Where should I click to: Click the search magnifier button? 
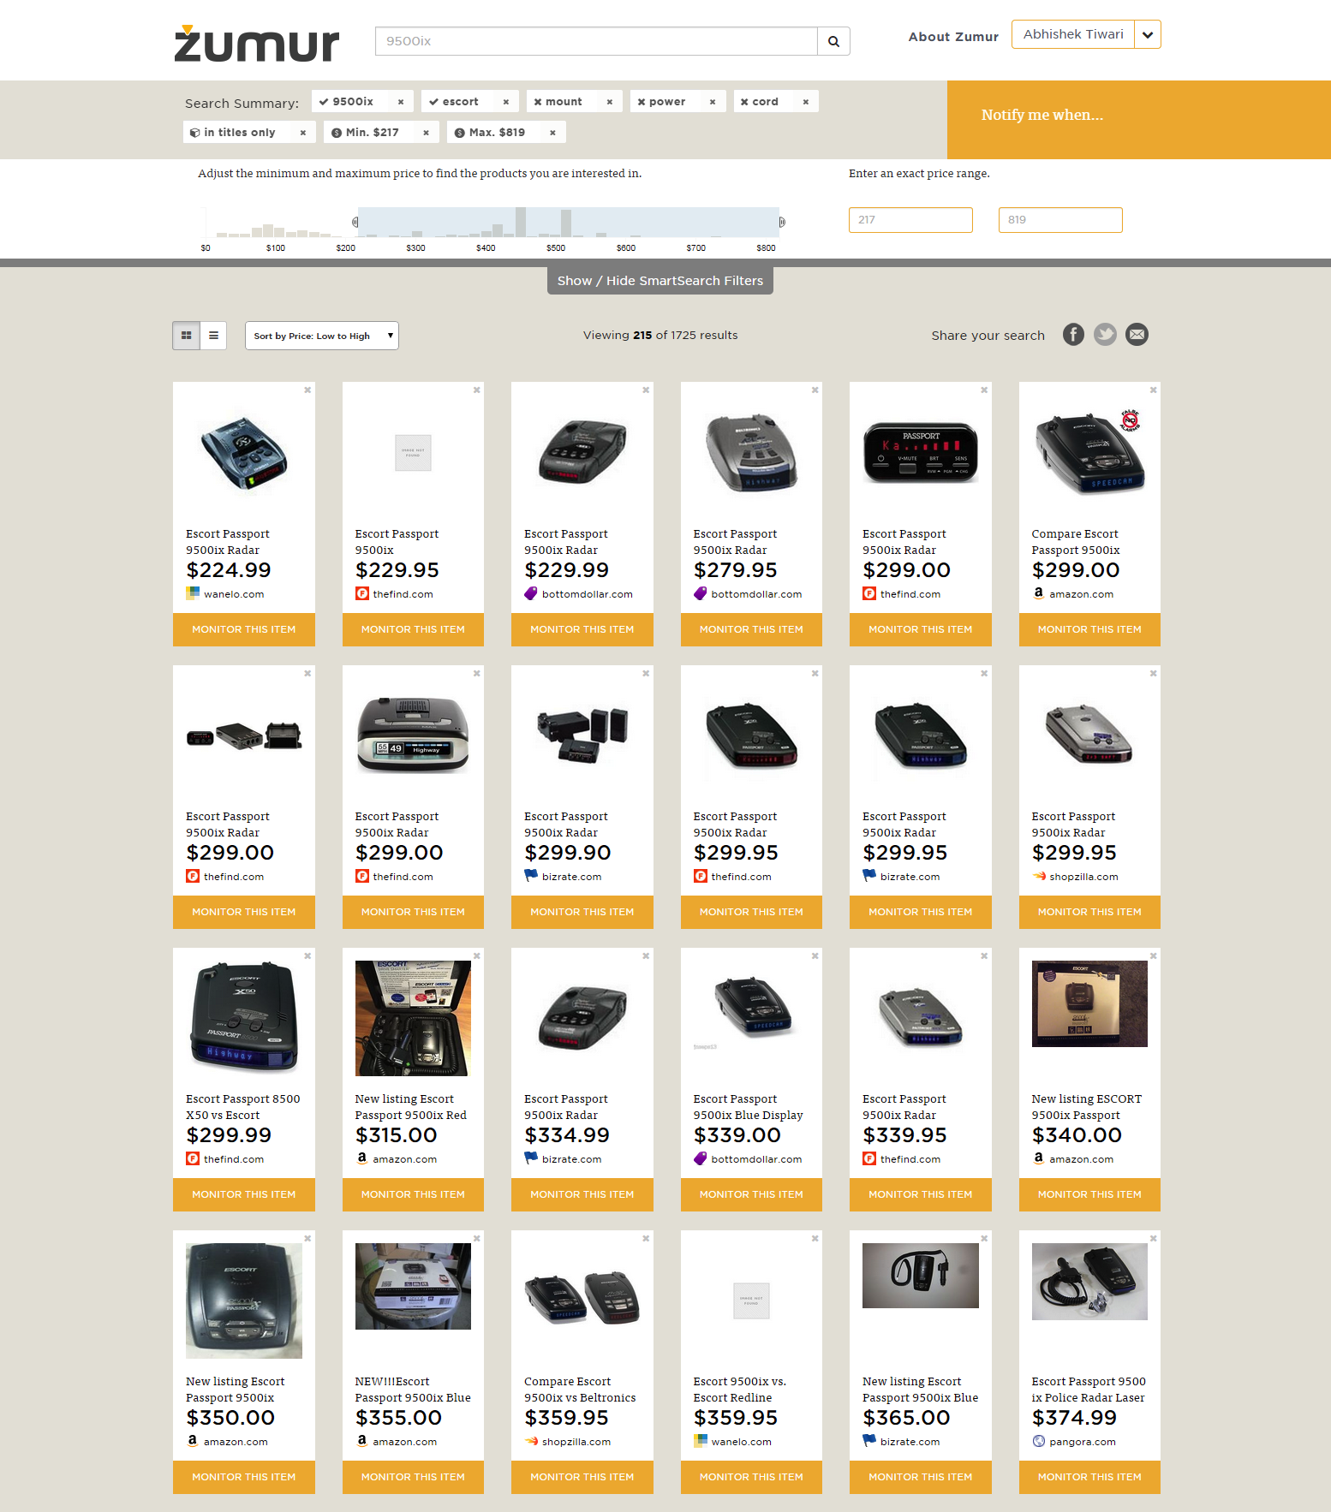(x=833, y=41)
